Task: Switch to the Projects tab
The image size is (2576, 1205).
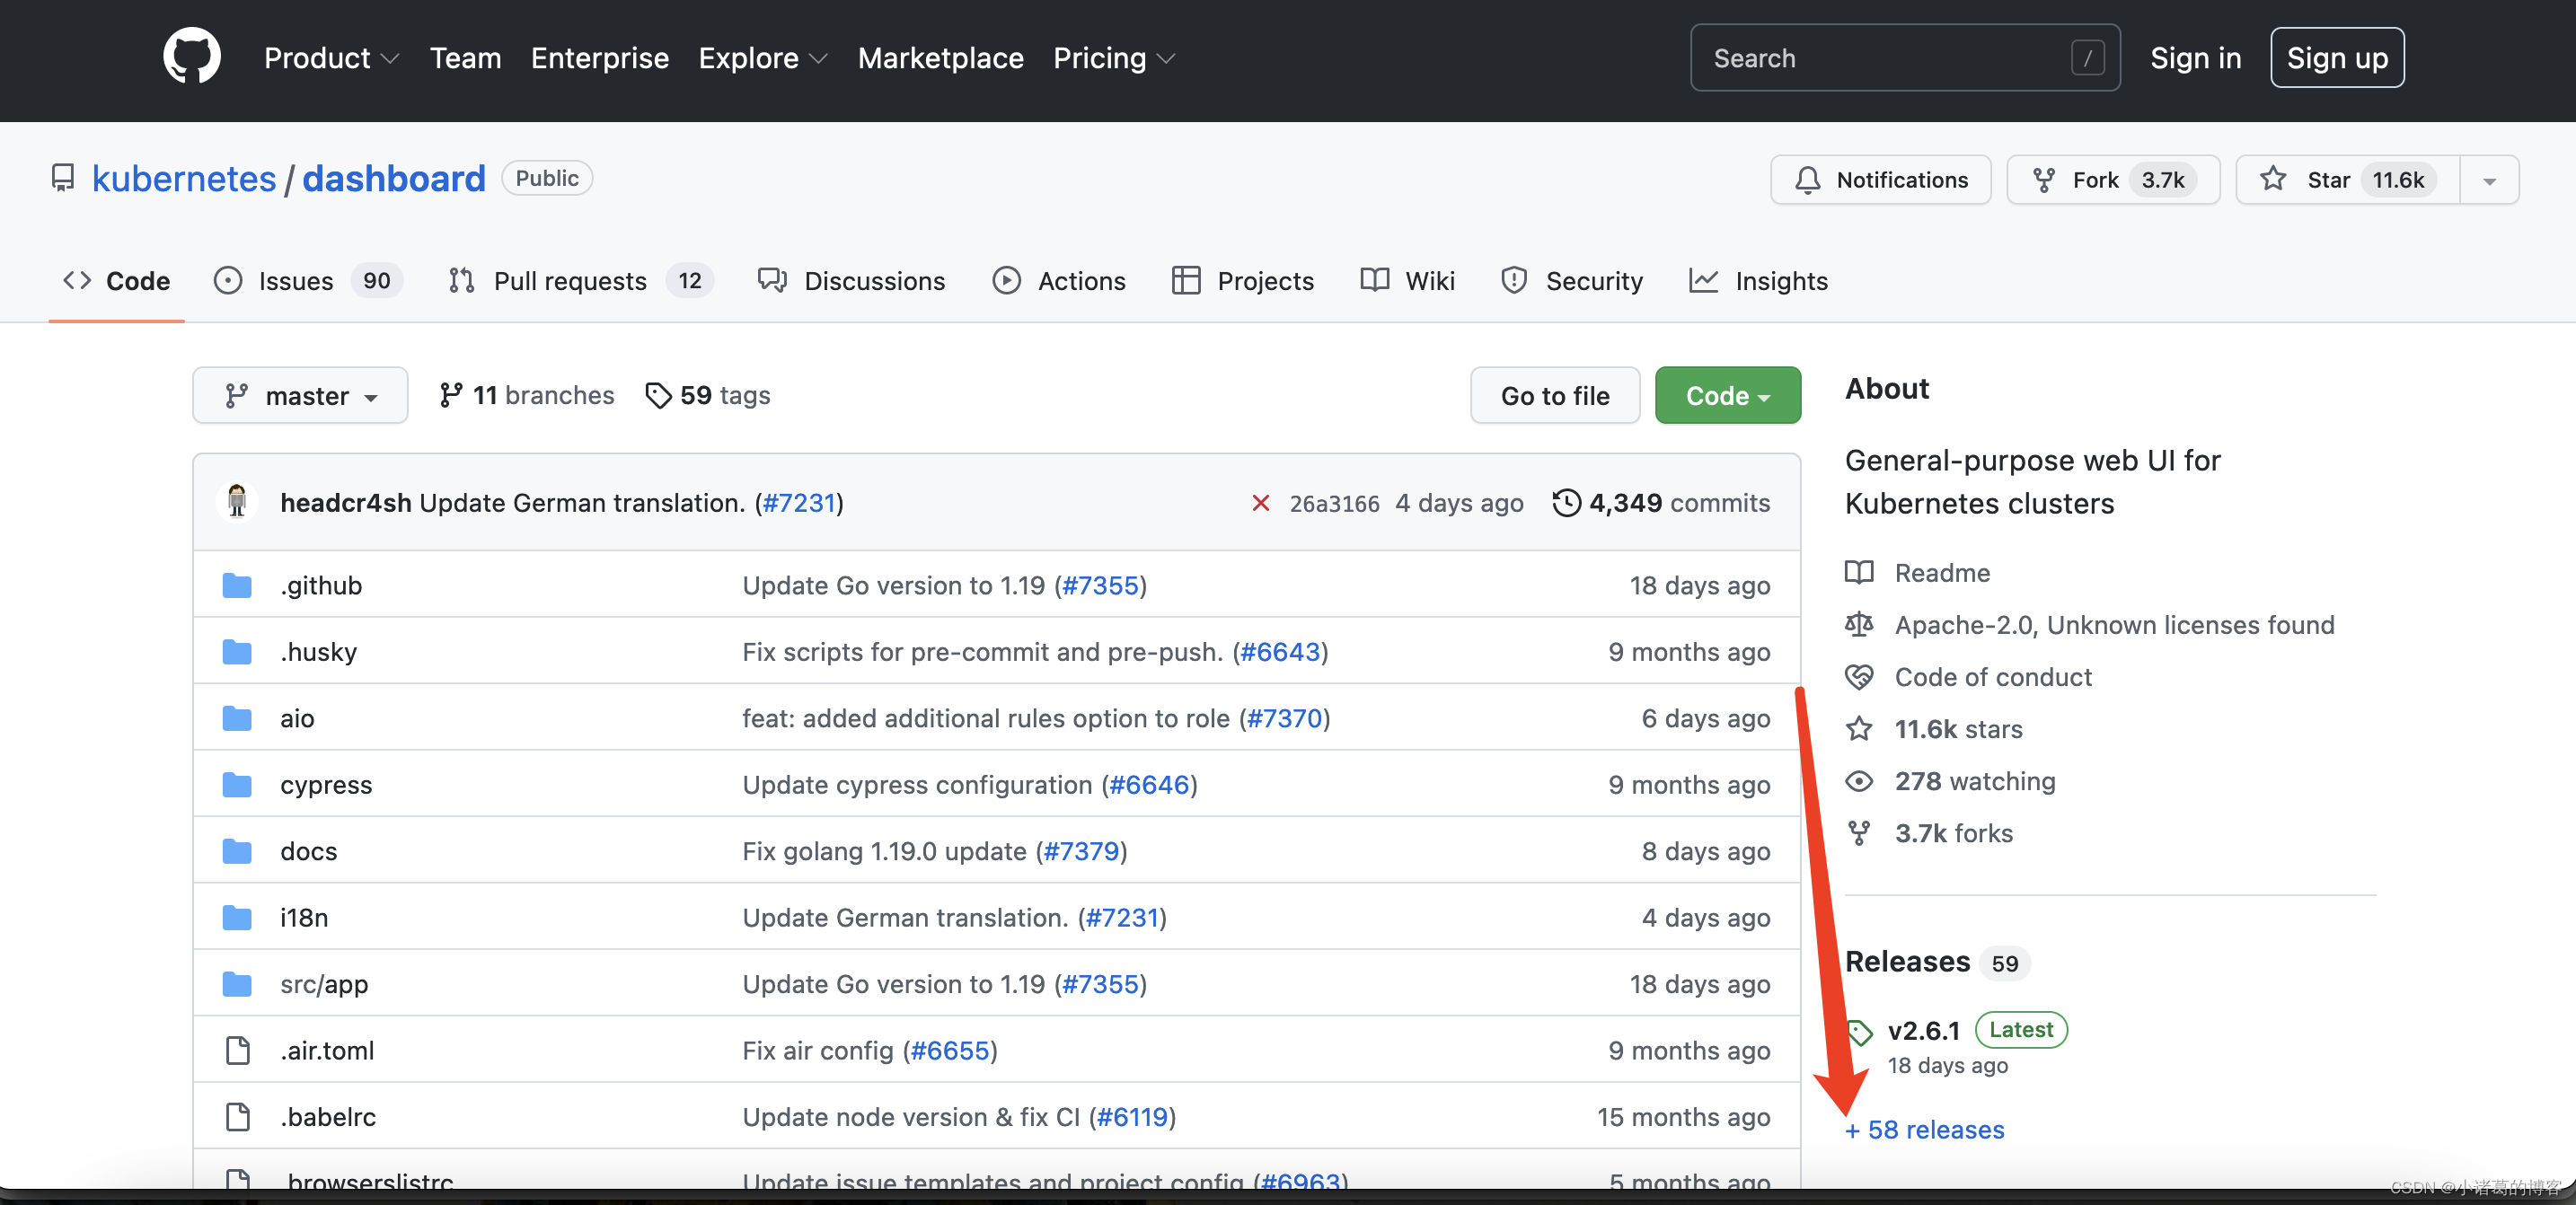Action: click(x=1243, y=281)
